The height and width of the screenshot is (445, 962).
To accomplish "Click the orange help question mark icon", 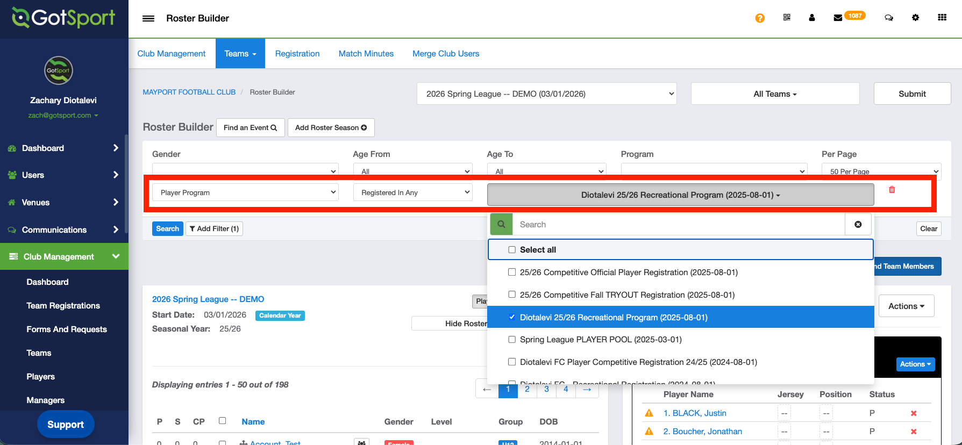I will point(760,18).
